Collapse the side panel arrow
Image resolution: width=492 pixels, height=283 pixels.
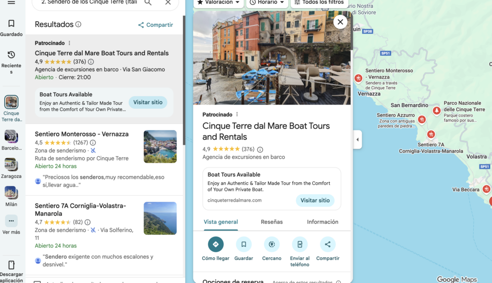[357, 140]
